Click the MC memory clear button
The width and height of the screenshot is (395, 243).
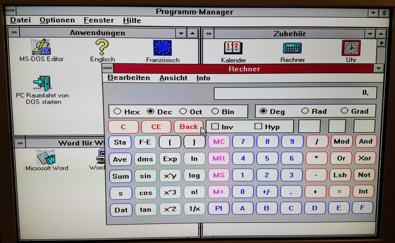219,142
